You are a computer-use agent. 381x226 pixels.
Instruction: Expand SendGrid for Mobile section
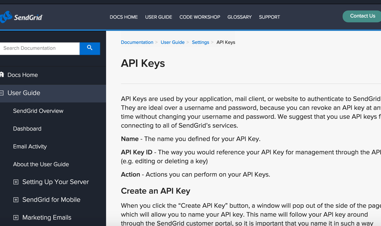click(x=16, y=200)
